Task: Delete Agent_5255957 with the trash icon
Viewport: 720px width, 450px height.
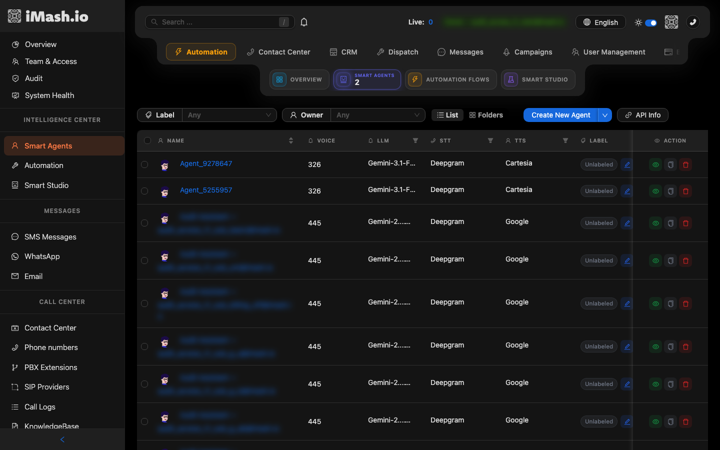Action: (685, 191)
